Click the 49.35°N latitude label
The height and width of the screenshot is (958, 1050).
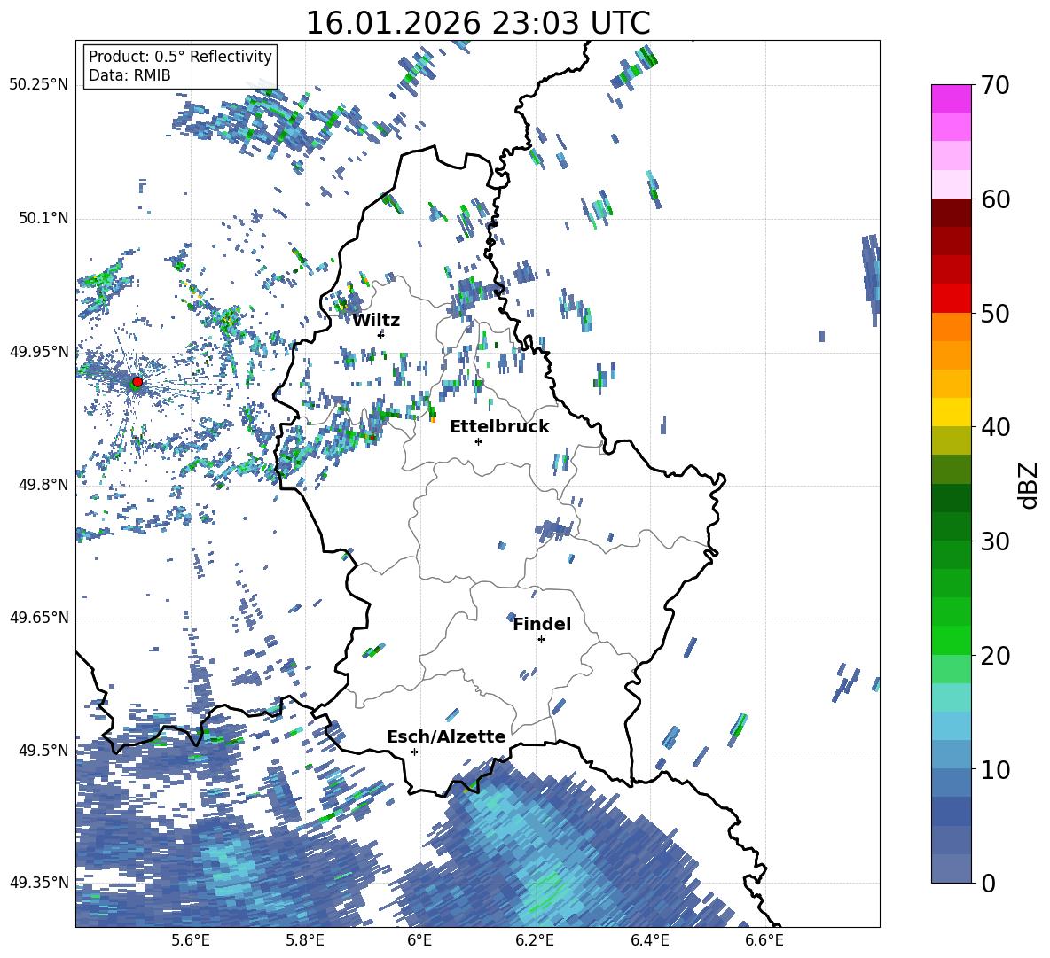[39, 883]
